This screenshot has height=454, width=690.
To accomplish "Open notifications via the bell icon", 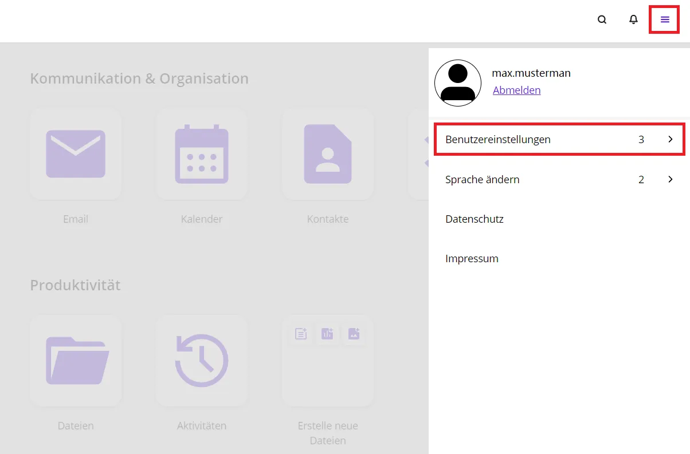I will [633, 19].
